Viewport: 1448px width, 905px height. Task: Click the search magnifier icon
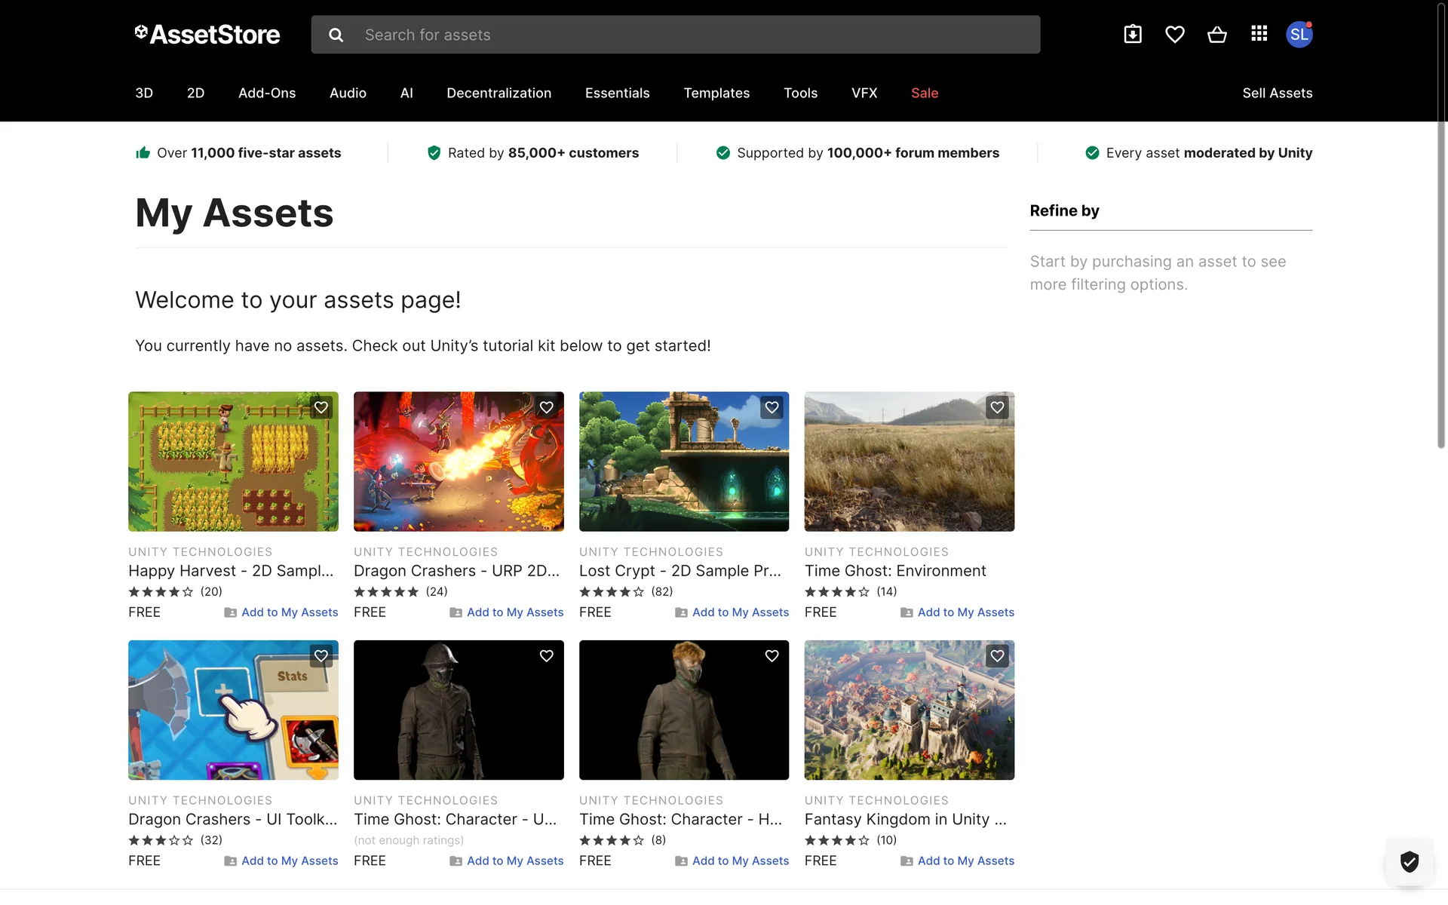336,35
